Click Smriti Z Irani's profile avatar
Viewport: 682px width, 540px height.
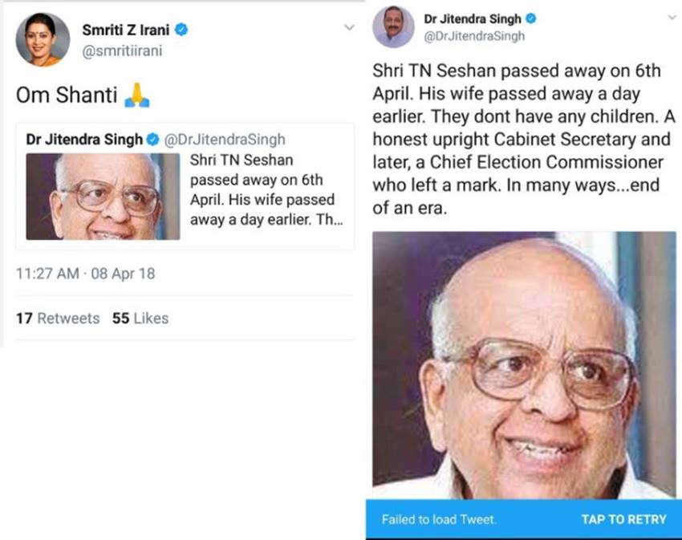click(x=43, y=39)
